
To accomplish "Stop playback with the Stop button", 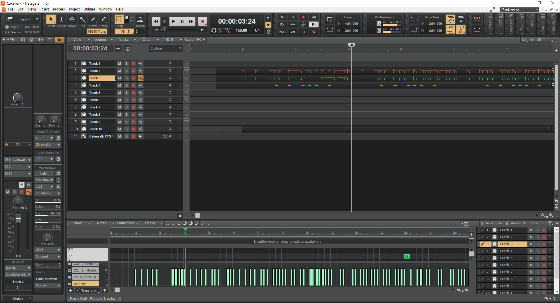I will tap(165, 21).
